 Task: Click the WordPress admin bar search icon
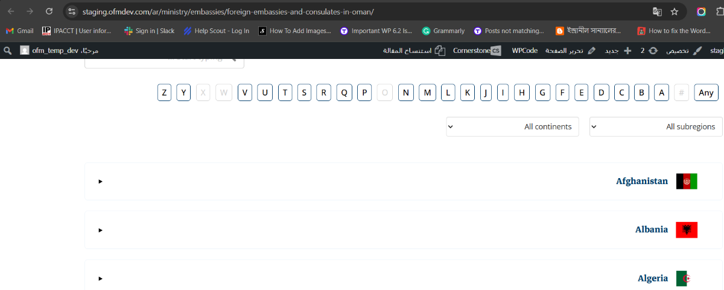[x=7, y=51]
